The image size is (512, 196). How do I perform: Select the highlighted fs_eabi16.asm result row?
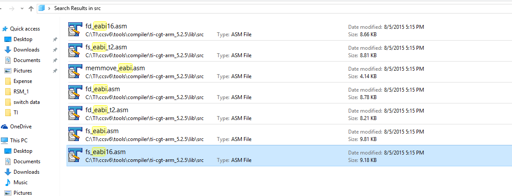289,156
